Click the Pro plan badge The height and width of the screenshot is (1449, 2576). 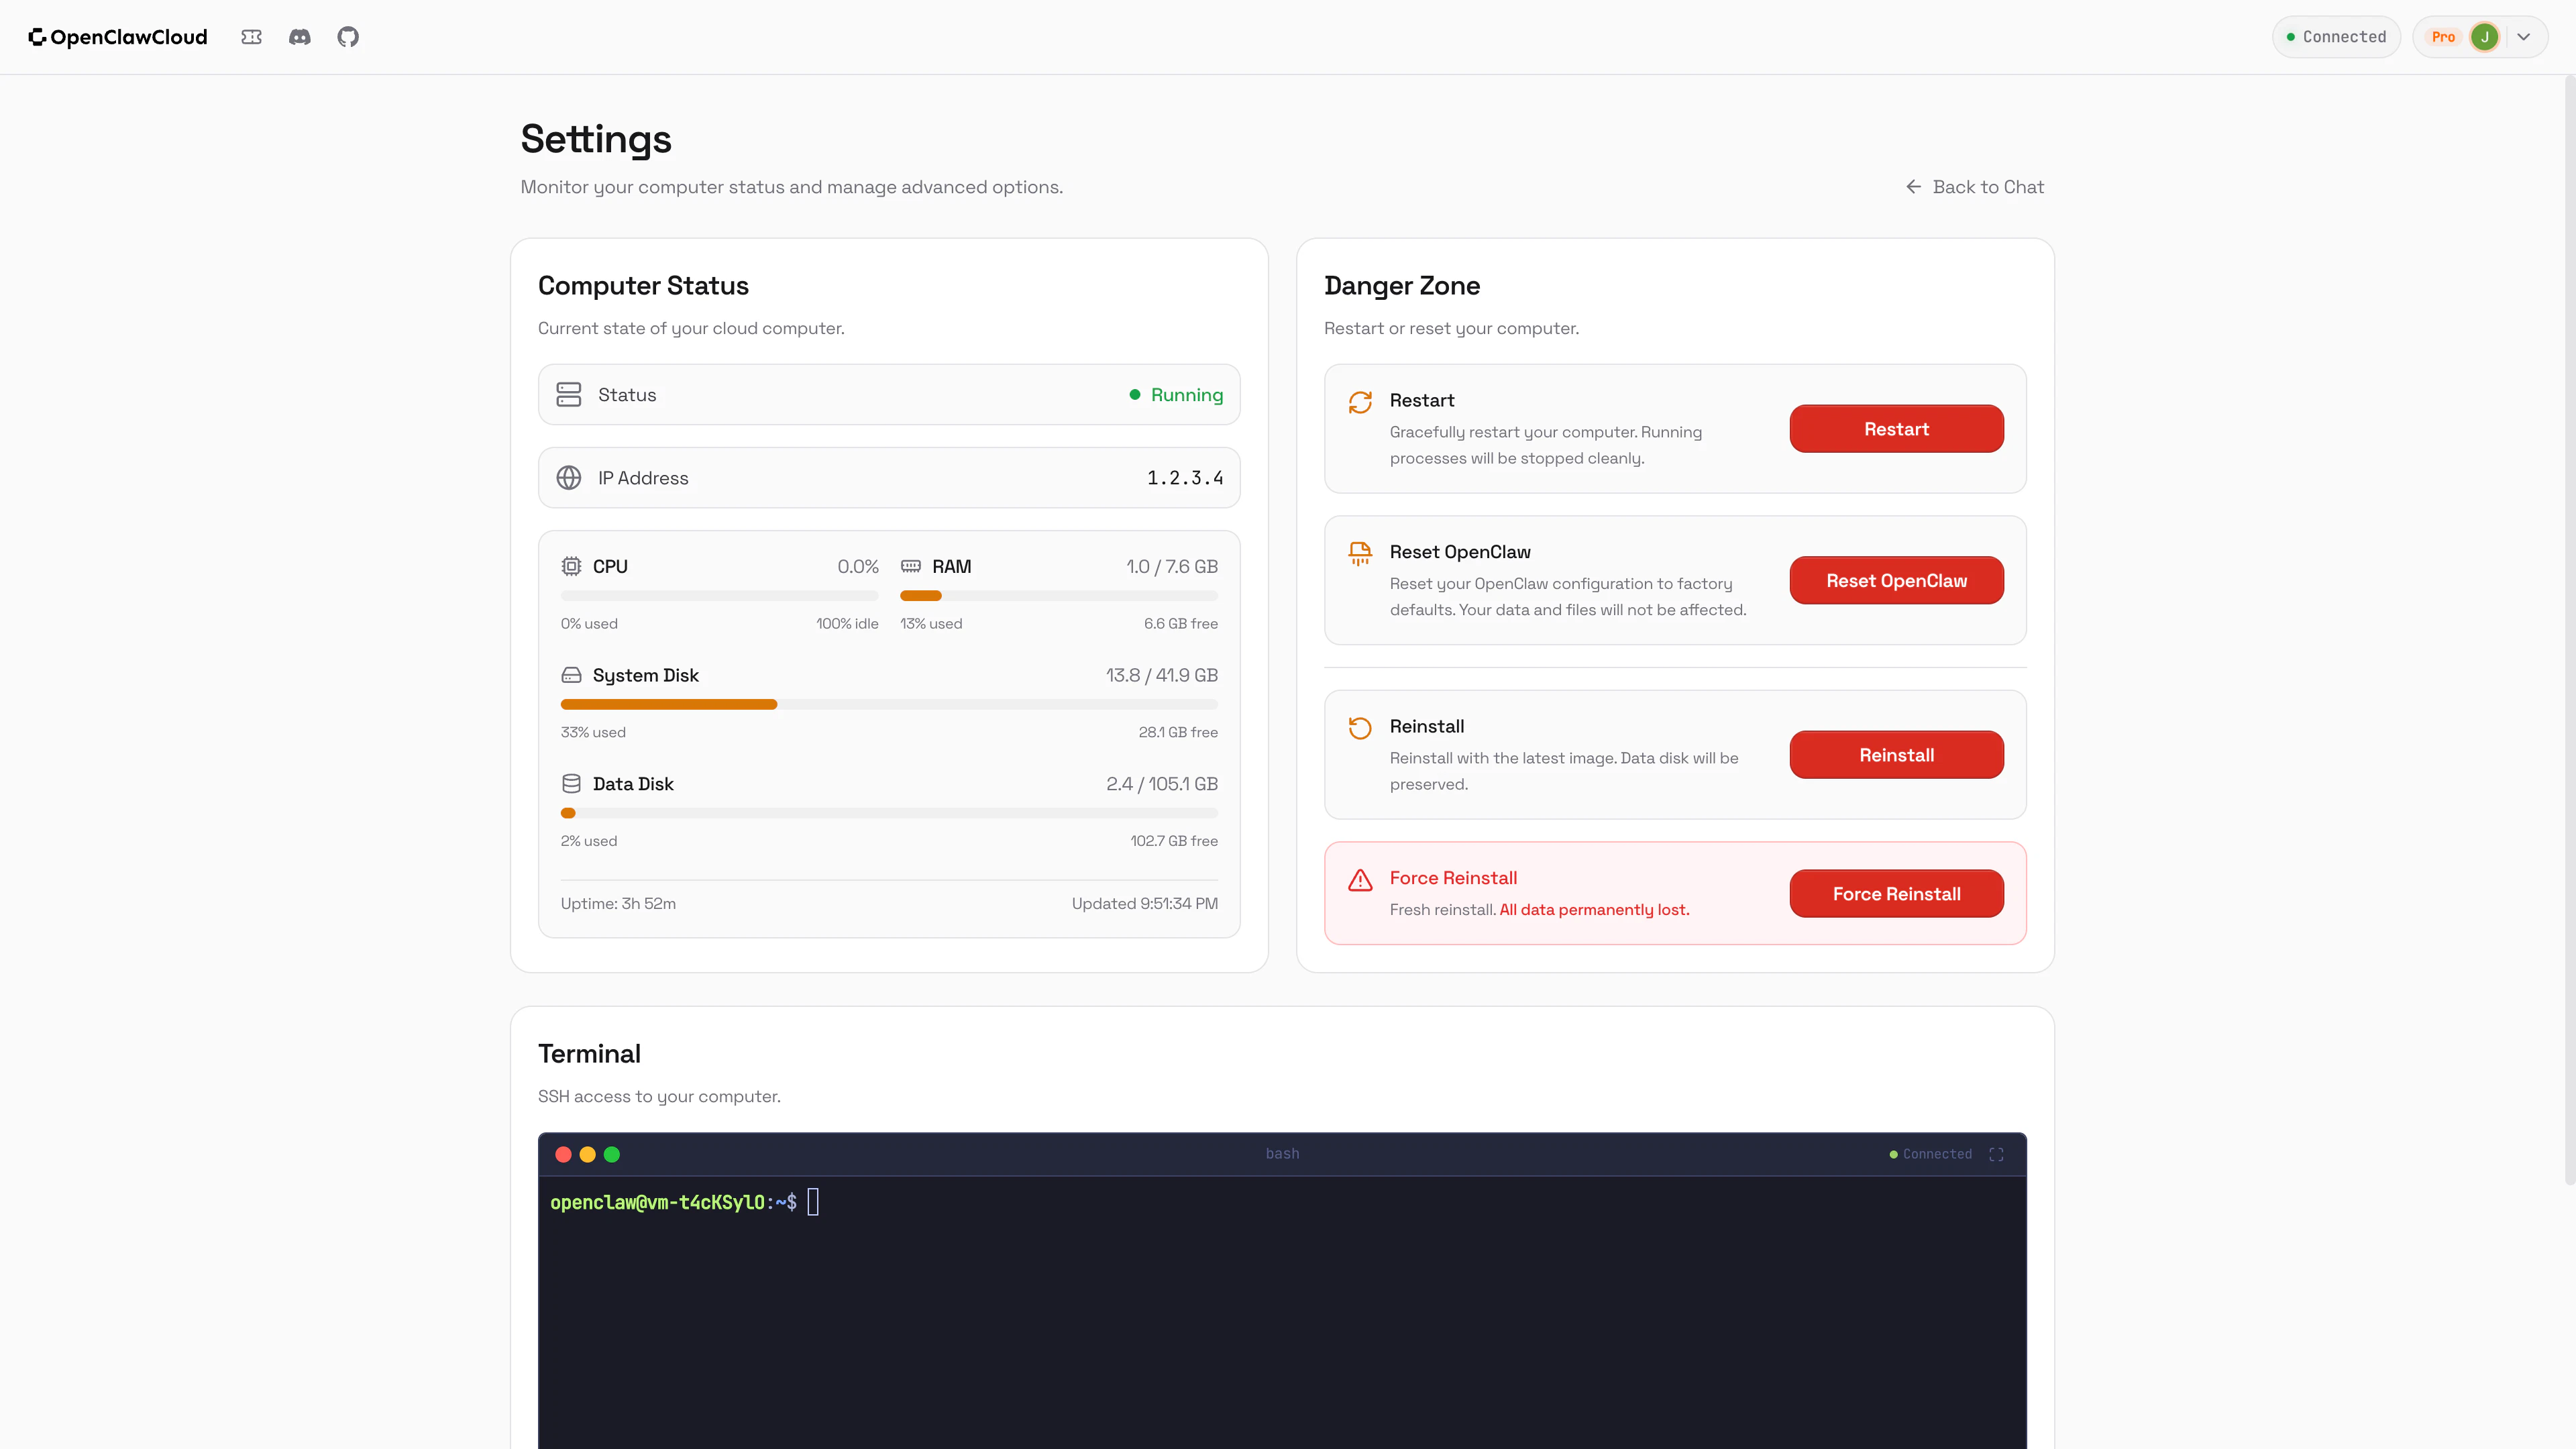[x=2443, y=37]
